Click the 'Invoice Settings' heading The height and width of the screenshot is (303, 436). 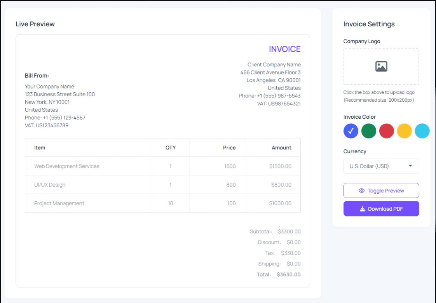click(369, 24)
